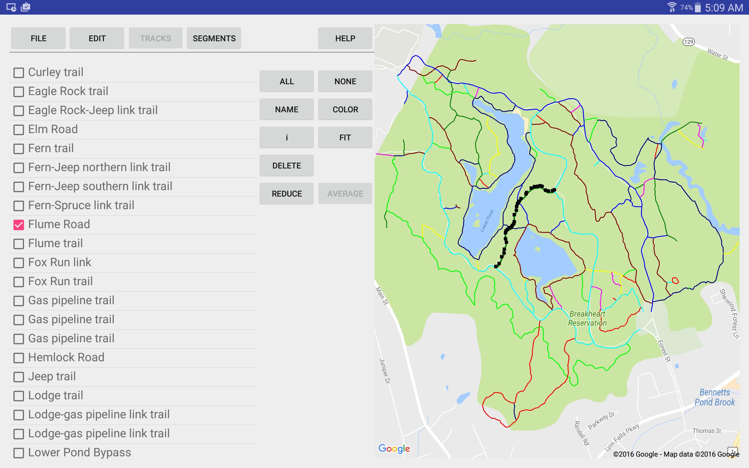This screenshot has width=749, height=468.
Task: Click the i info button
Action: pyautogui.click(x=287, y=137)
